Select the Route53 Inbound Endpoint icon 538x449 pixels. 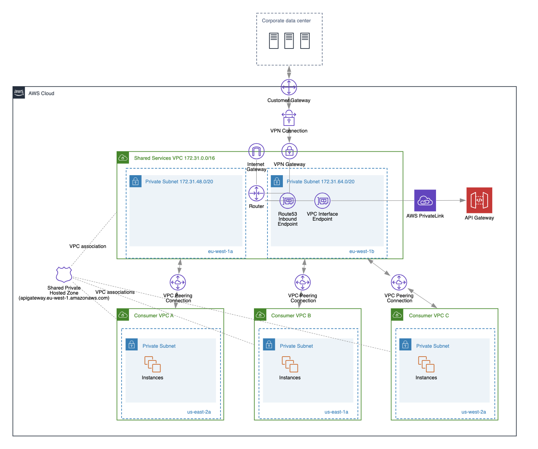[x=287, y=201]
